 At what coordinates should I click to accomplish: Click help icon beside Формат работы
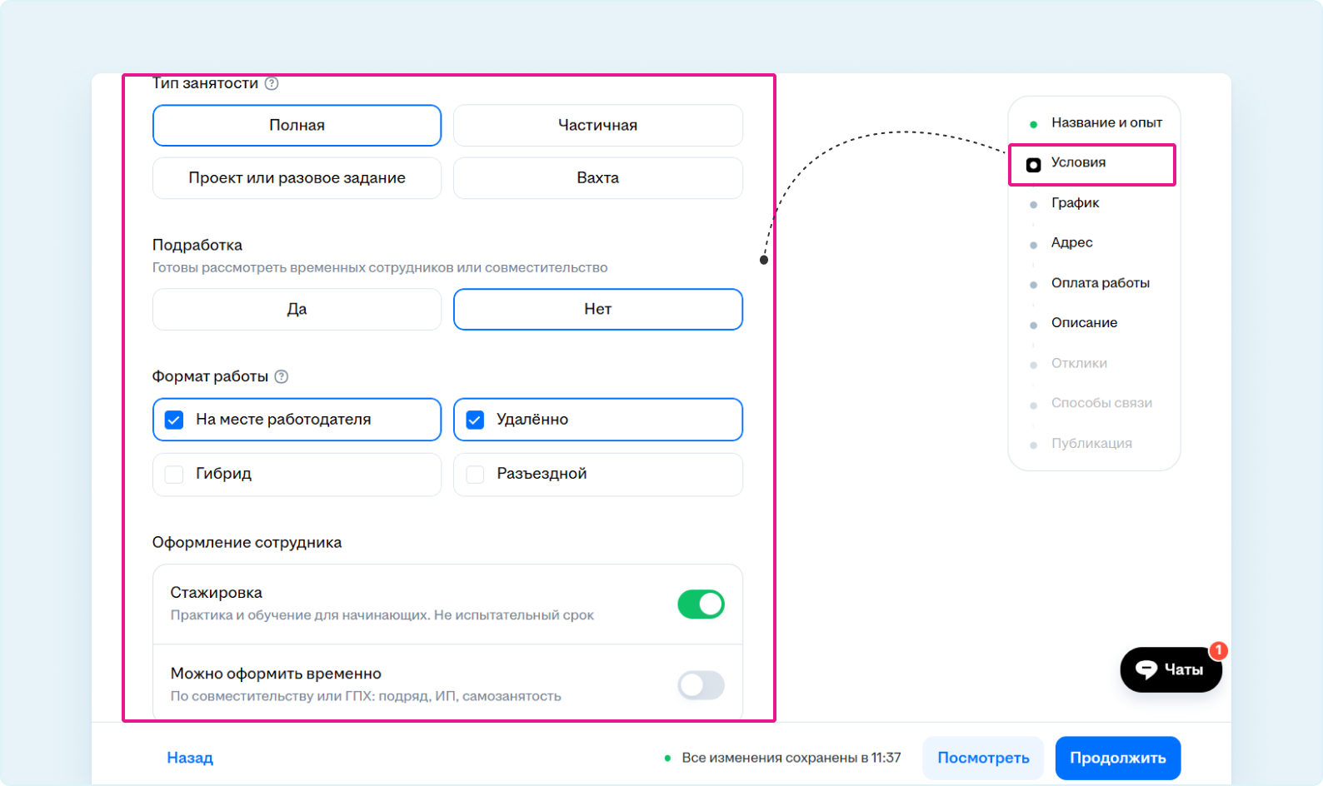tap(282, 376)
